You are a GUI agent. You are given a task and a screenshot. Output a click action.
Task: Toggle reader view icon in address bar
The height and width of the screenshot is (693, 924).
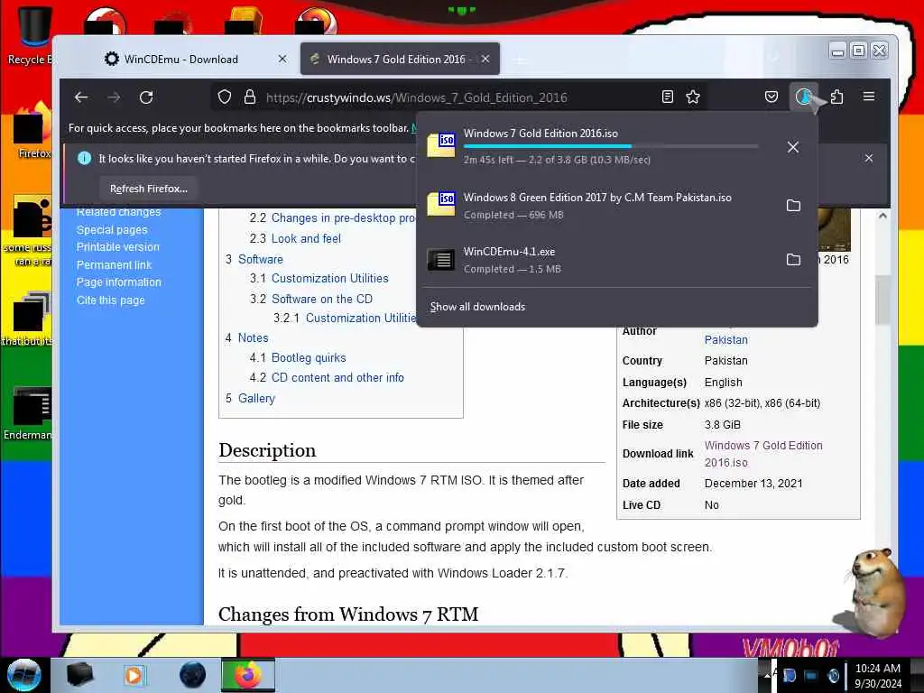coord(667,97)
